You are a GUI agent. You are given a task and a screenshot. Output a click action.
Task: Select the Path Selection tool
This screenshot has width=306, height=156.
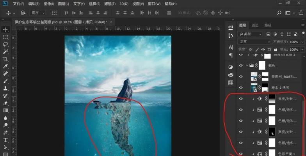[5, 147]
